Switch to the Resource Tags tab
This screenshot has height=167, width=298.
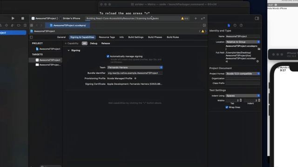107,37
